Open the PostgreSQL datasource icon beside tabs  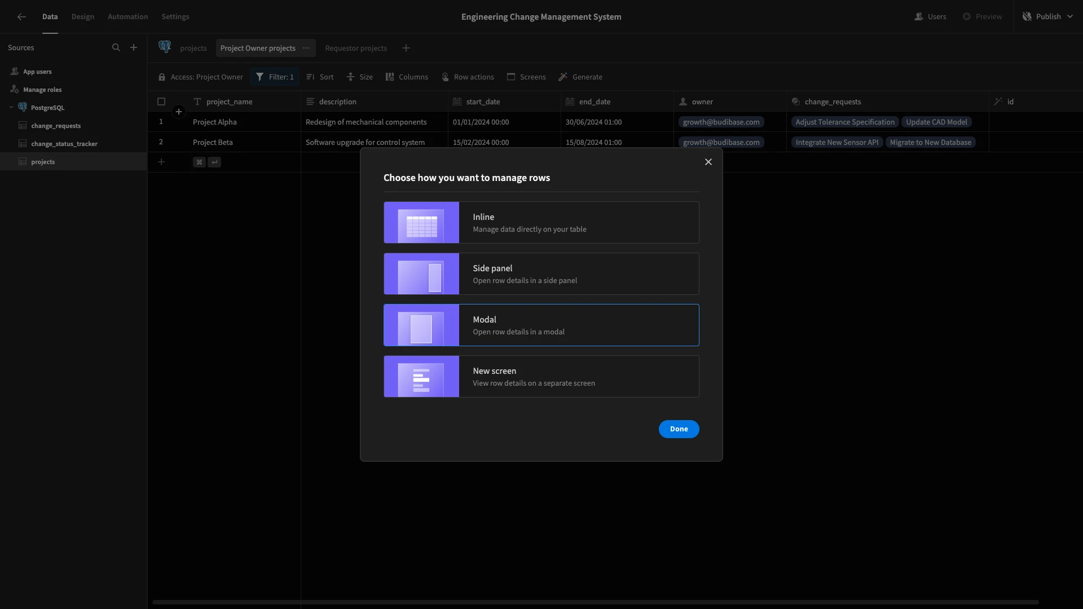(x=165, y=47)
